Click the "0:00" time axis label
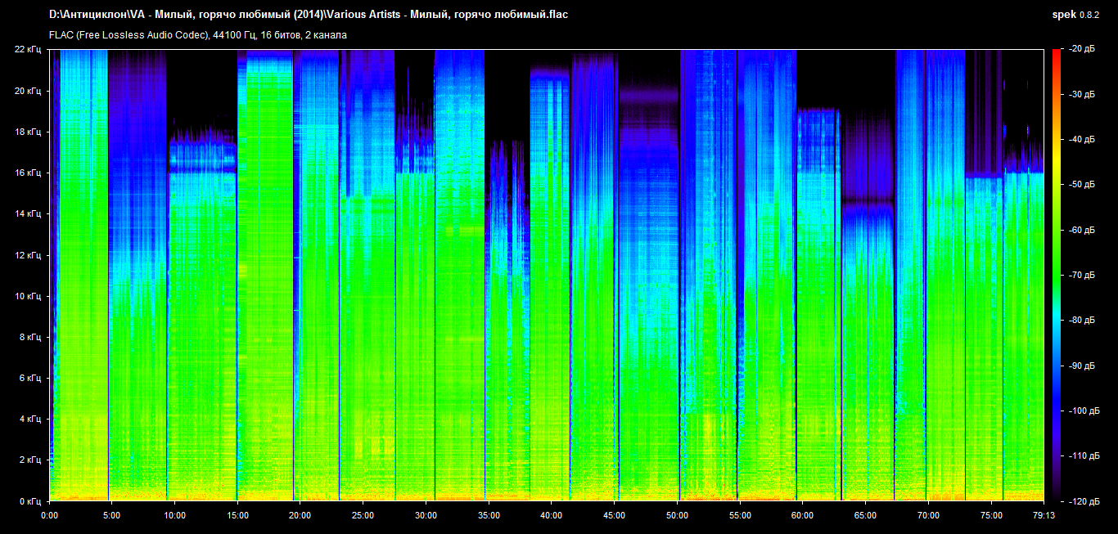Screen dimensions: 1118x534 [x=49, y=516]
